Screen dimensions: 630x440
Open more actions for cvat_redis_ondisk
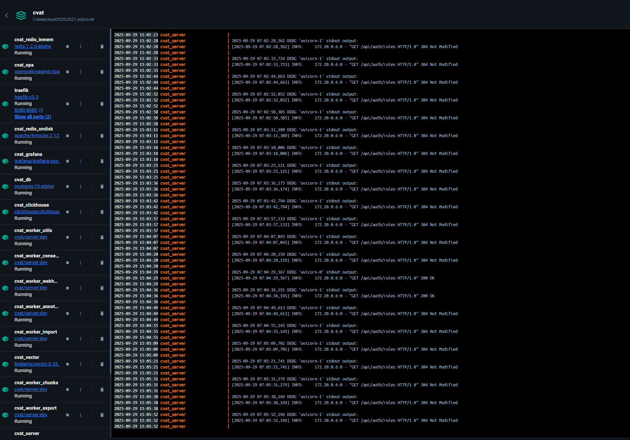click(81, 136)
